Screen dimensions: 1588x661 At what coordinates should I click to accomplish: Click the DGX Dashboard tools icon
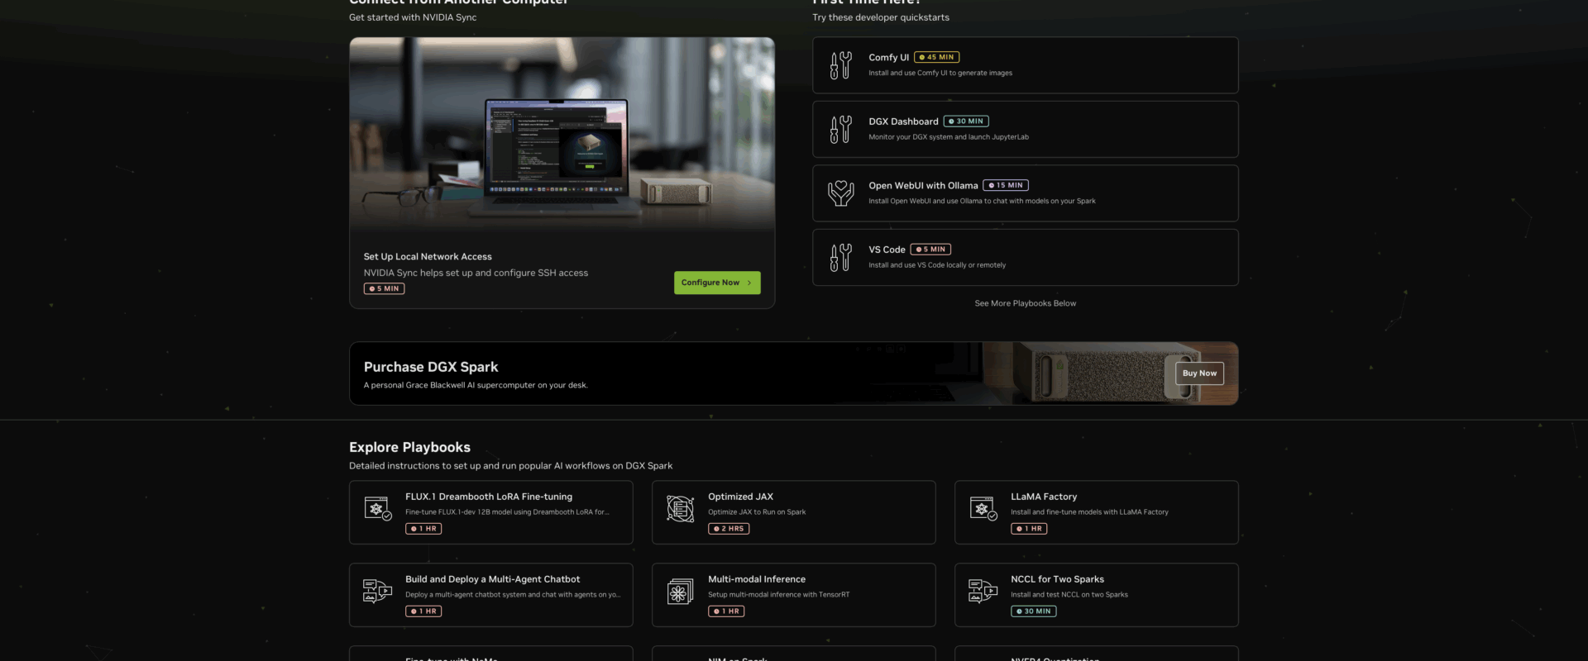[x=840, y=129]
